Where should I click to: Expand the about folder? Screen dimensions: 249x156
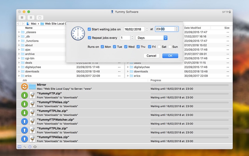pos(19,45)
